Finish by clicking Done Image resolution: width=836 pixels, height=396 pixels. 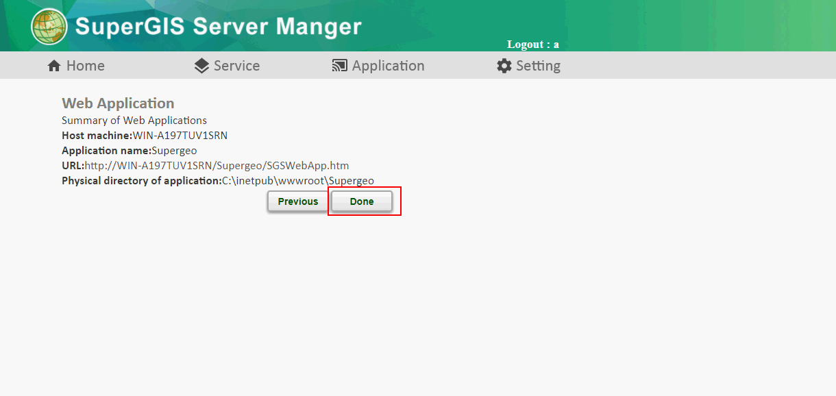coord(362,201)
